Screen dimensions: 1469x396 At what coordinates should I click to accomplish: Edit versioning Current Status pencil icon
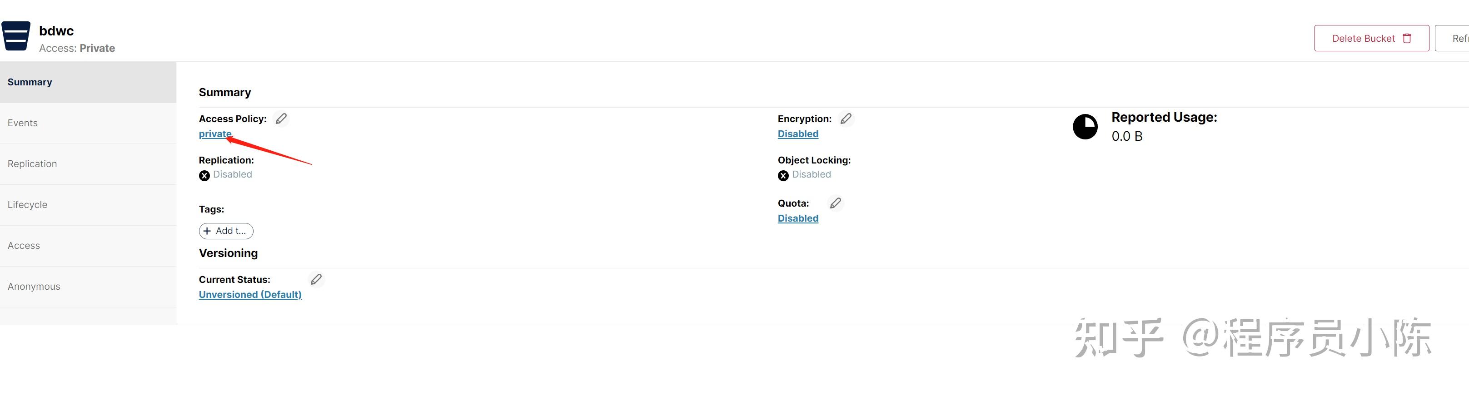tap(316, 279)
